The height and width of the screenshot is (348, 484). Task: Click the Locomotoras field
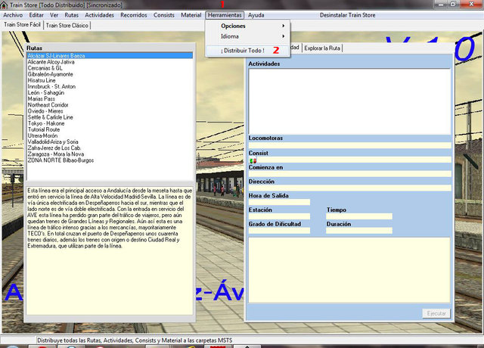pyautogui.click(x=349, y=145)
